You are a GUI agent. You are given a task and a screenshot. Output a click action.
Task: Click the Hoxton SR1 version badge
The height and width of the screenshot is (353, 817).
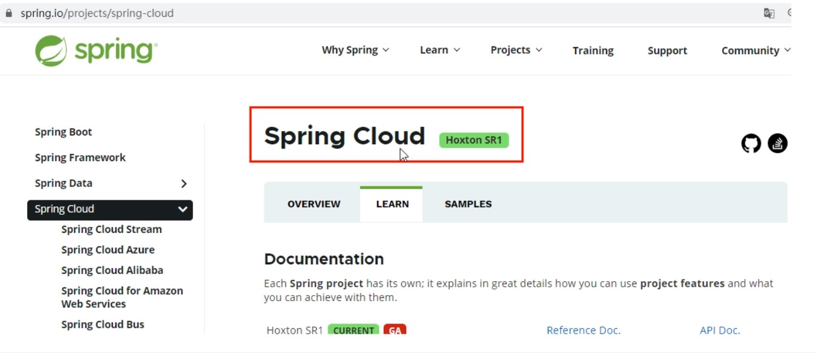[x=474, y=140]
